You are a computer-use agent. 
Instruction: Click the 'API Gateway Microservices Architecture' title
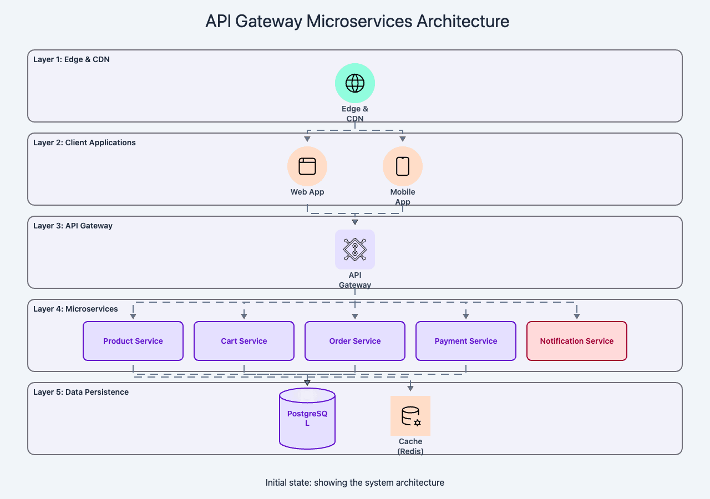pyautogui.click(x=357, y=21)
